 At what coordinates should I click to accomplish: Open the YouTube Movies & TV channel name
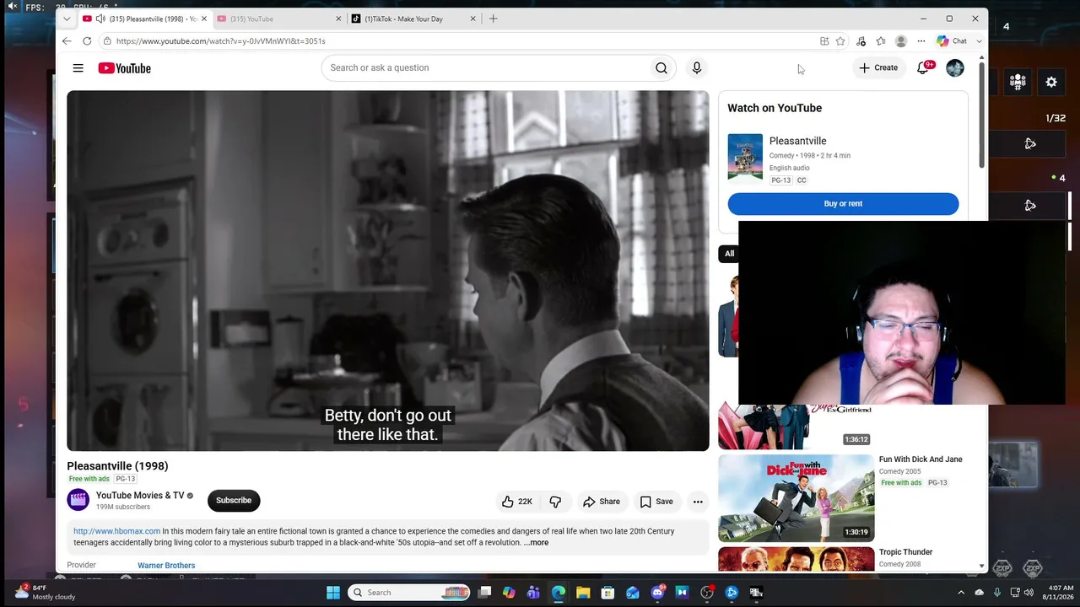[x=140, y=496]
